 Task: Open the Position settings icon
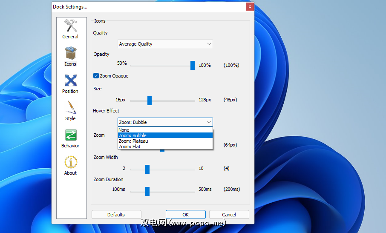tap(70, 81)
